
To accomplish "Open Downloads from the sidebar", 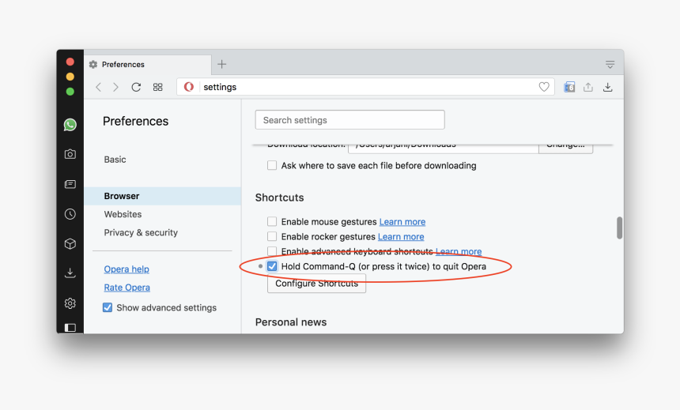I will (70, 273).
